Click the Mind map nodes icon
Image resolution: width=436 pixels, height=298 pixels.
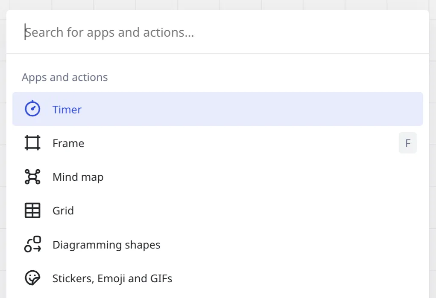[32, 176]
